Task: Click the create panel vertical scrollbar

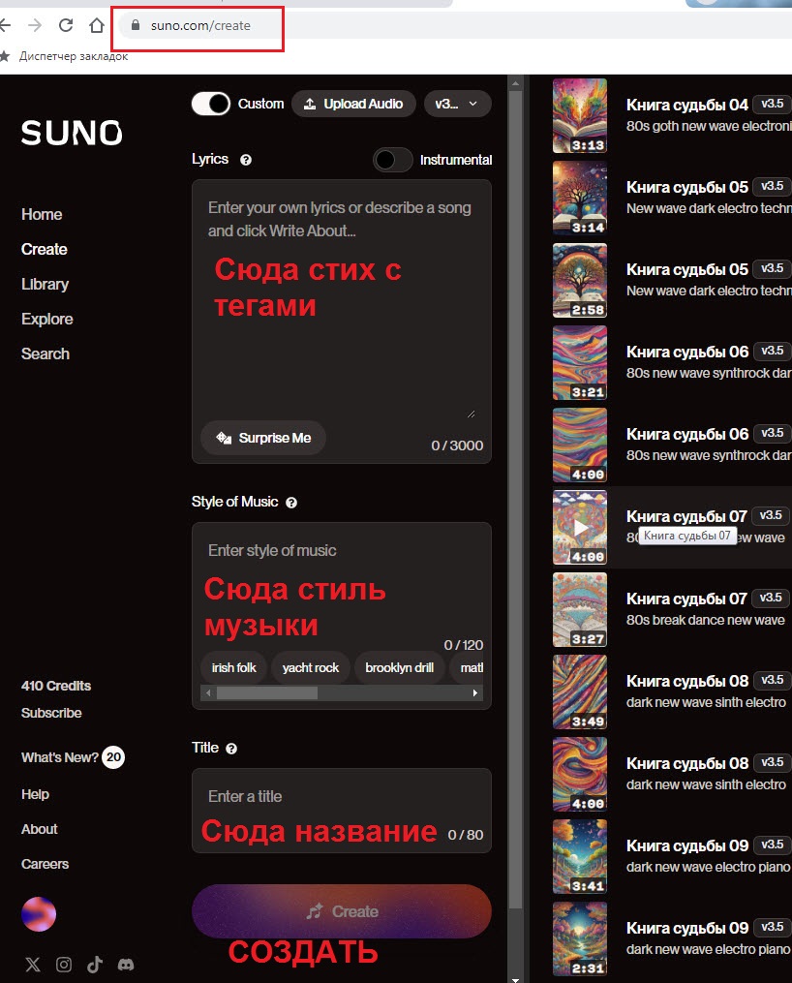Action: [x=516, y=499]
